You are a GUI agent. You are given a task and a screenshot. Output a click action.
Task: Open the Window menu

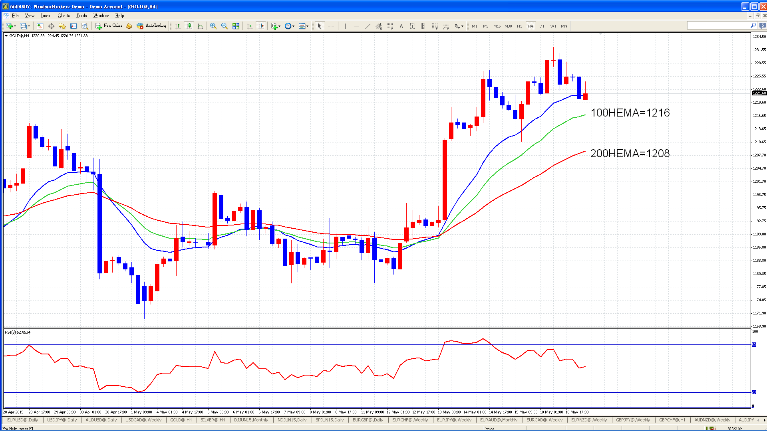coord(101,16)
